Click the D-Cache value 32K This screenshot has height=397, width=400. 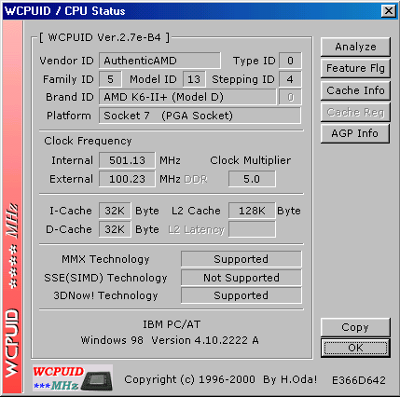115,229
